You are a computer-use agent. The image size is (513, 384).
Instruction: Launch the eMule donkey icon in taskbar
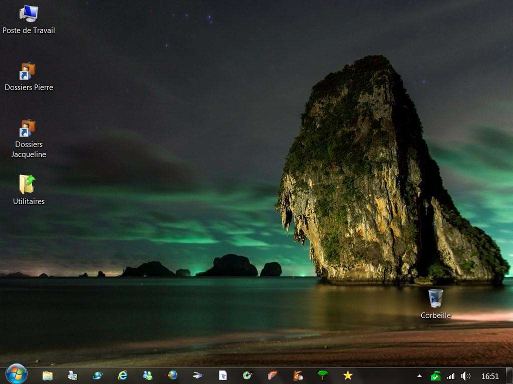coord(298,375)
